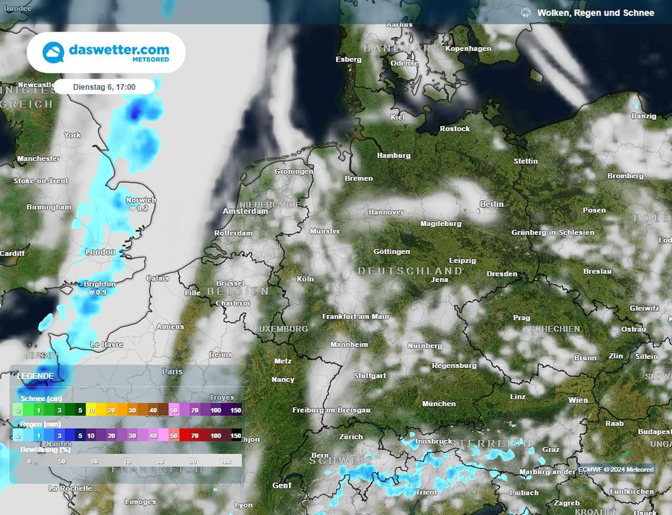Open the "Dienstag 6, 17:00" time selector

click(x=104, y=86)
